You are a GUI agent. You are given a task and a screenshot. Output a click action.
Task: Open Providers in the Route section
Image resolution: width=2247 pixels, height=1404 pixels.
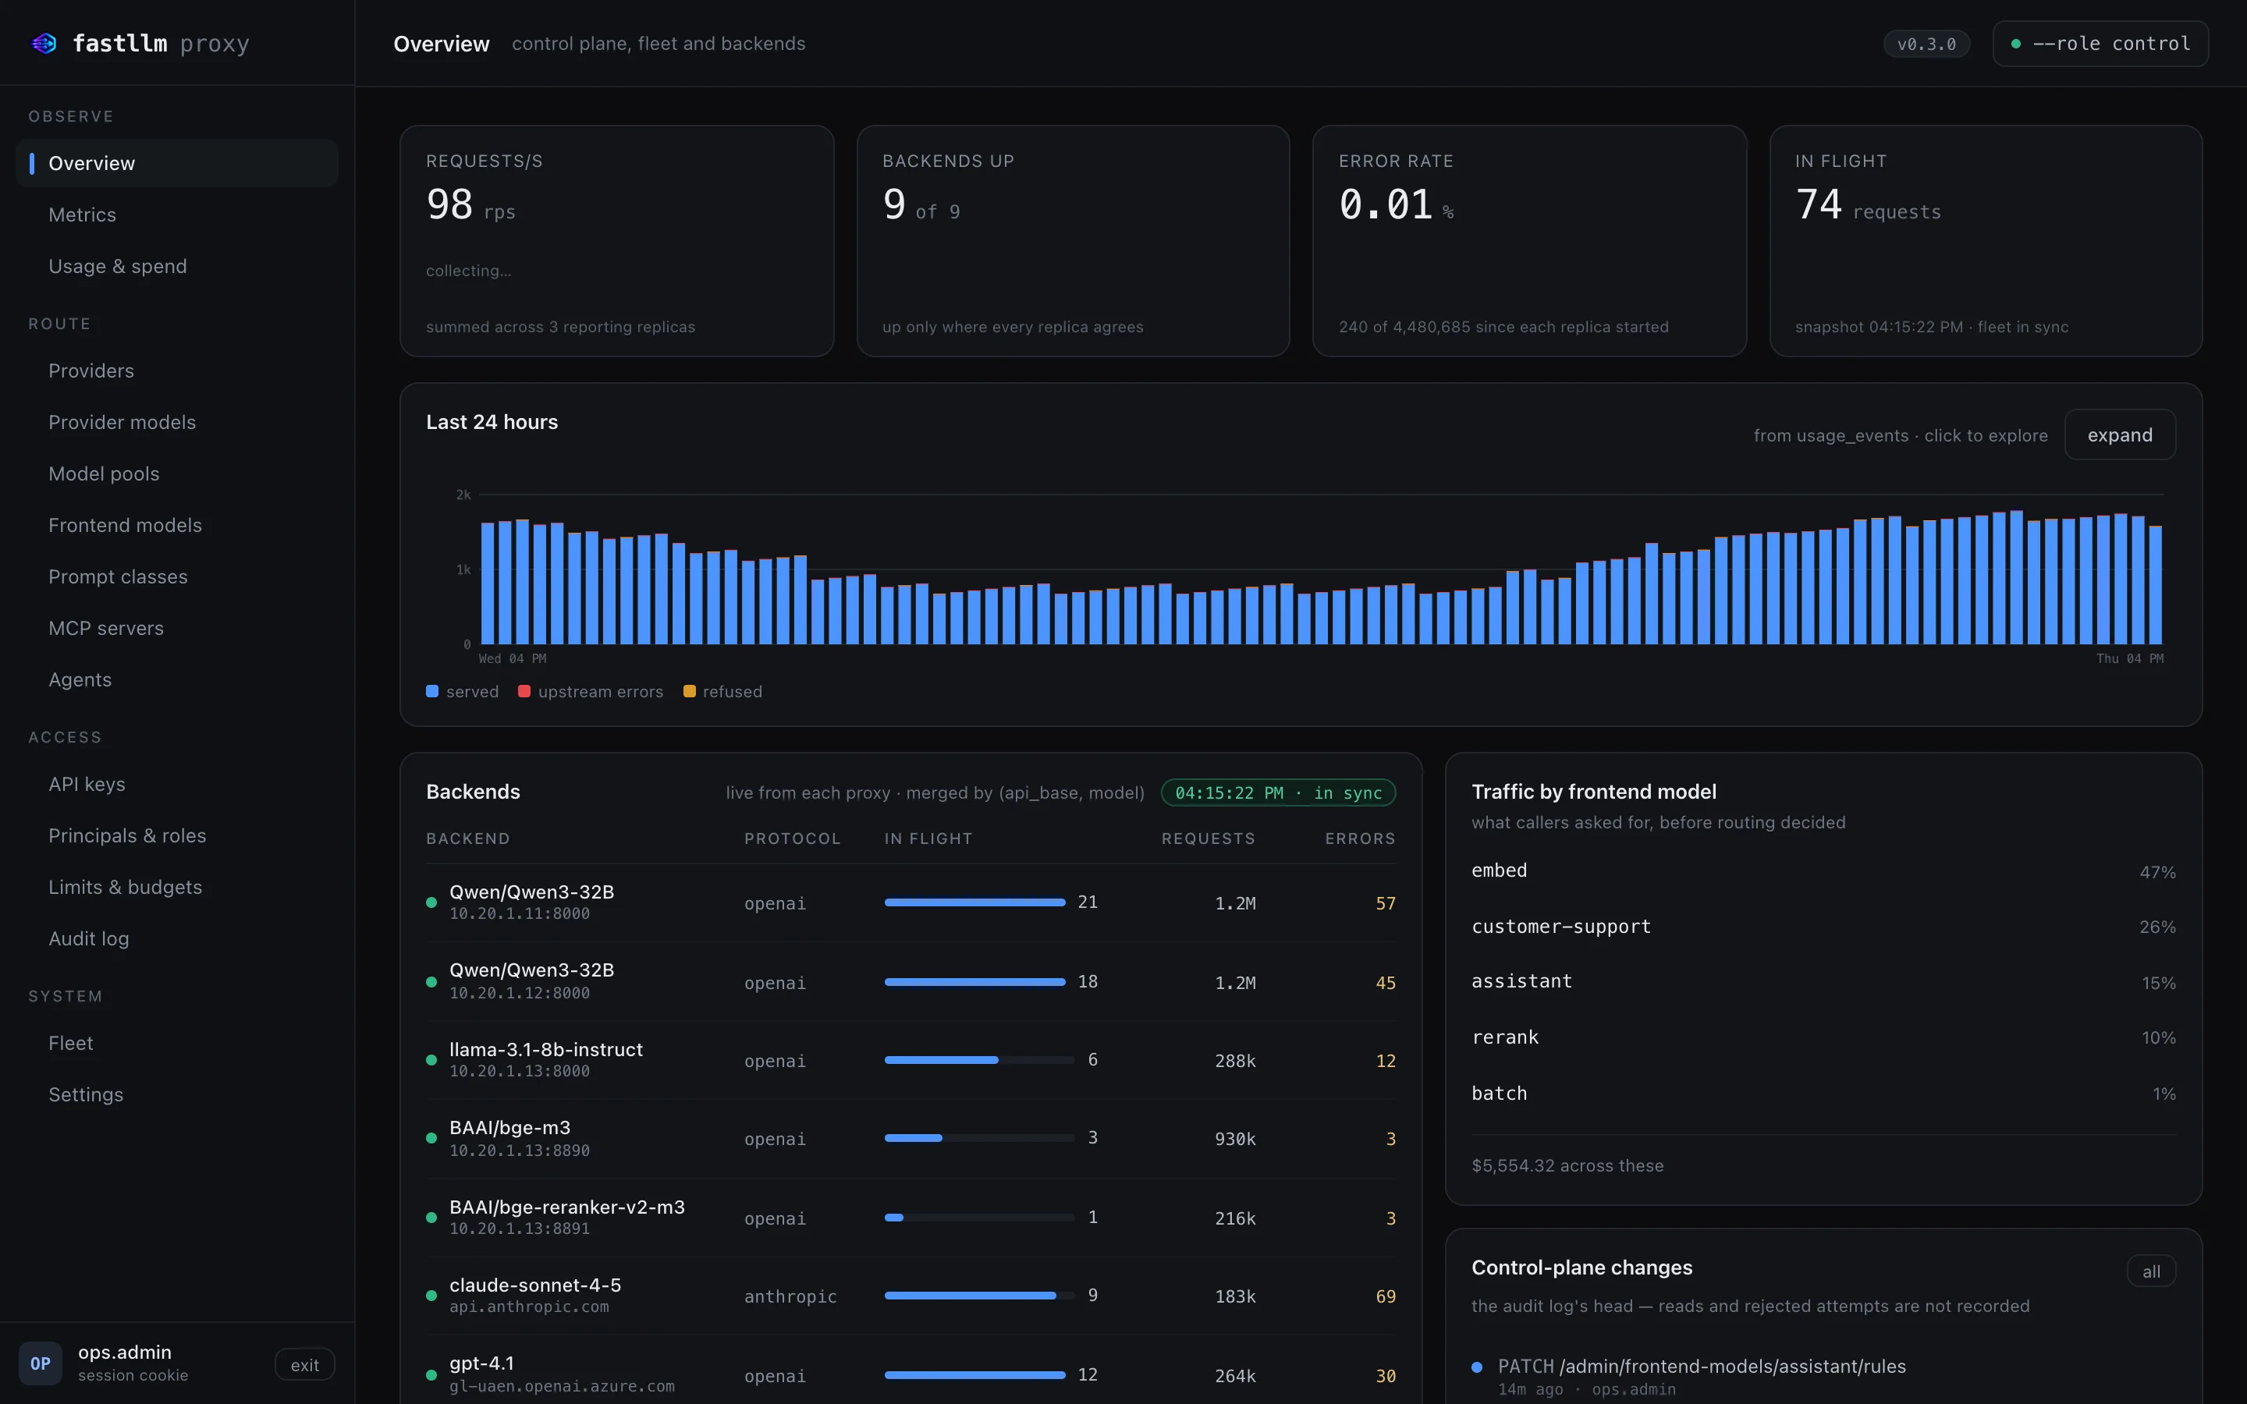click(176, 370)
